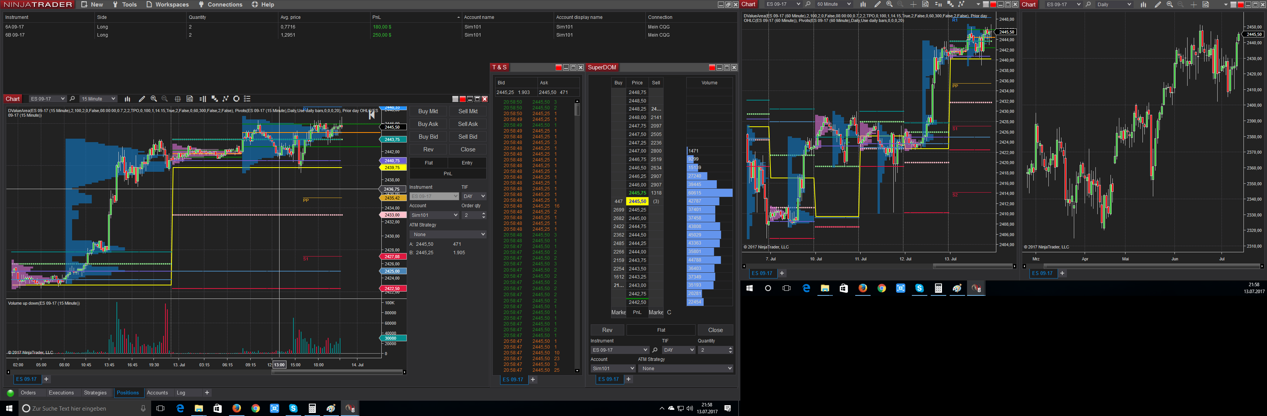Open bar type selector in the 15 Minute chart
Screen dimensions: 1267x416
tap(127, 99)
